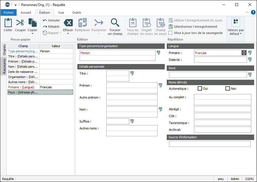257x182 pixels.
Task: Open the Fichier menu
Action: [x=9, y=13]
